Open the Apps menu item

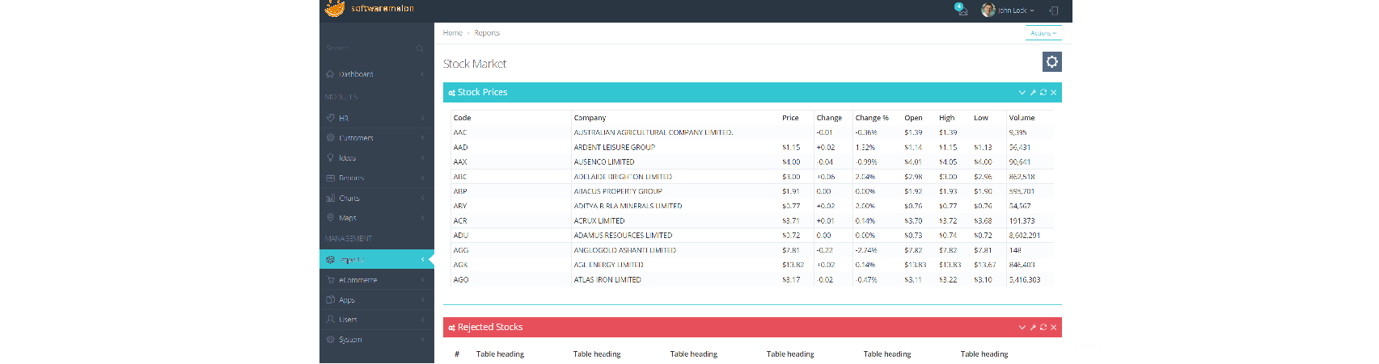tap(377, 299)
